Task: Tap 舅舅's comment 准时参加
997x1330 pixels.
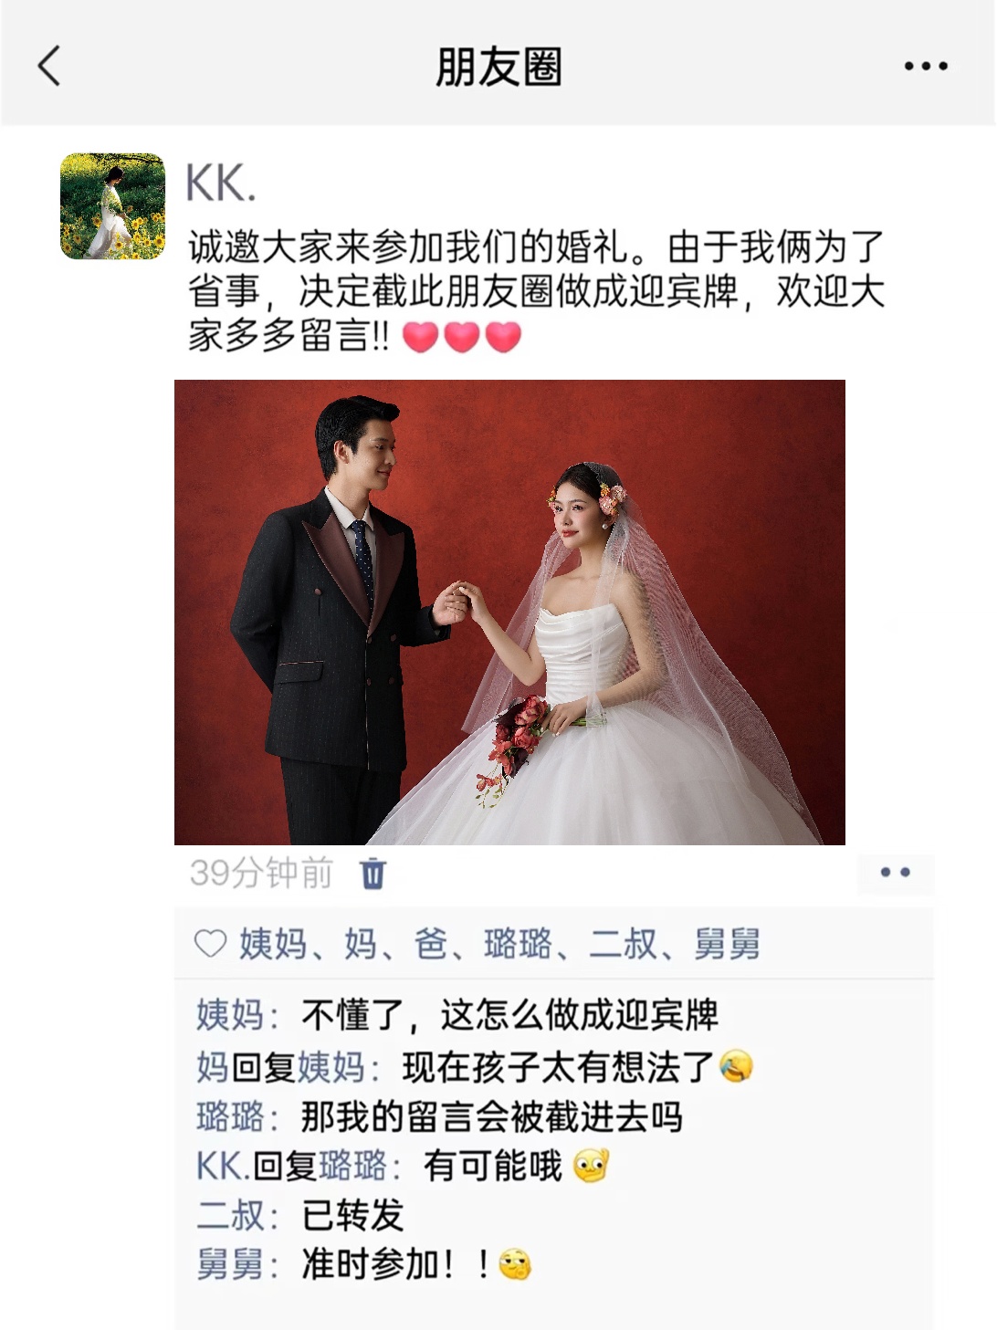Action: click(416, 1265)
